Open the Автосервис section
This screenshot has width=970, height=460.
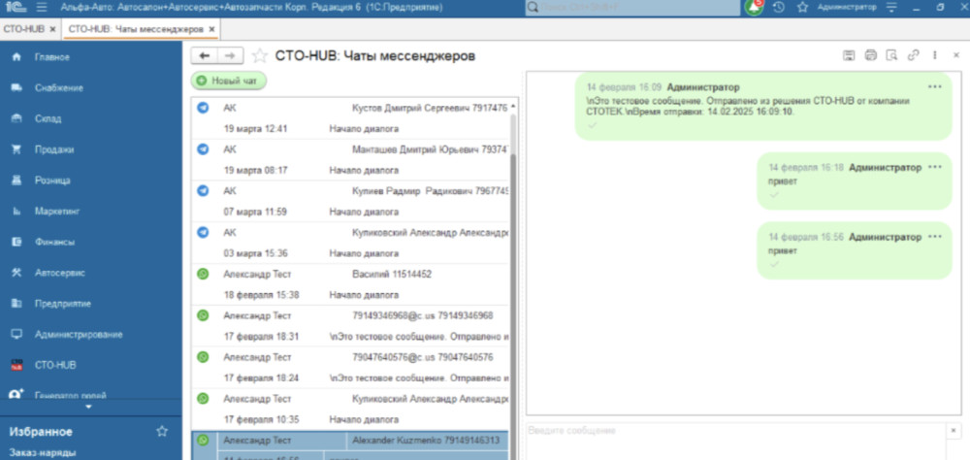[x=59, y=273]
